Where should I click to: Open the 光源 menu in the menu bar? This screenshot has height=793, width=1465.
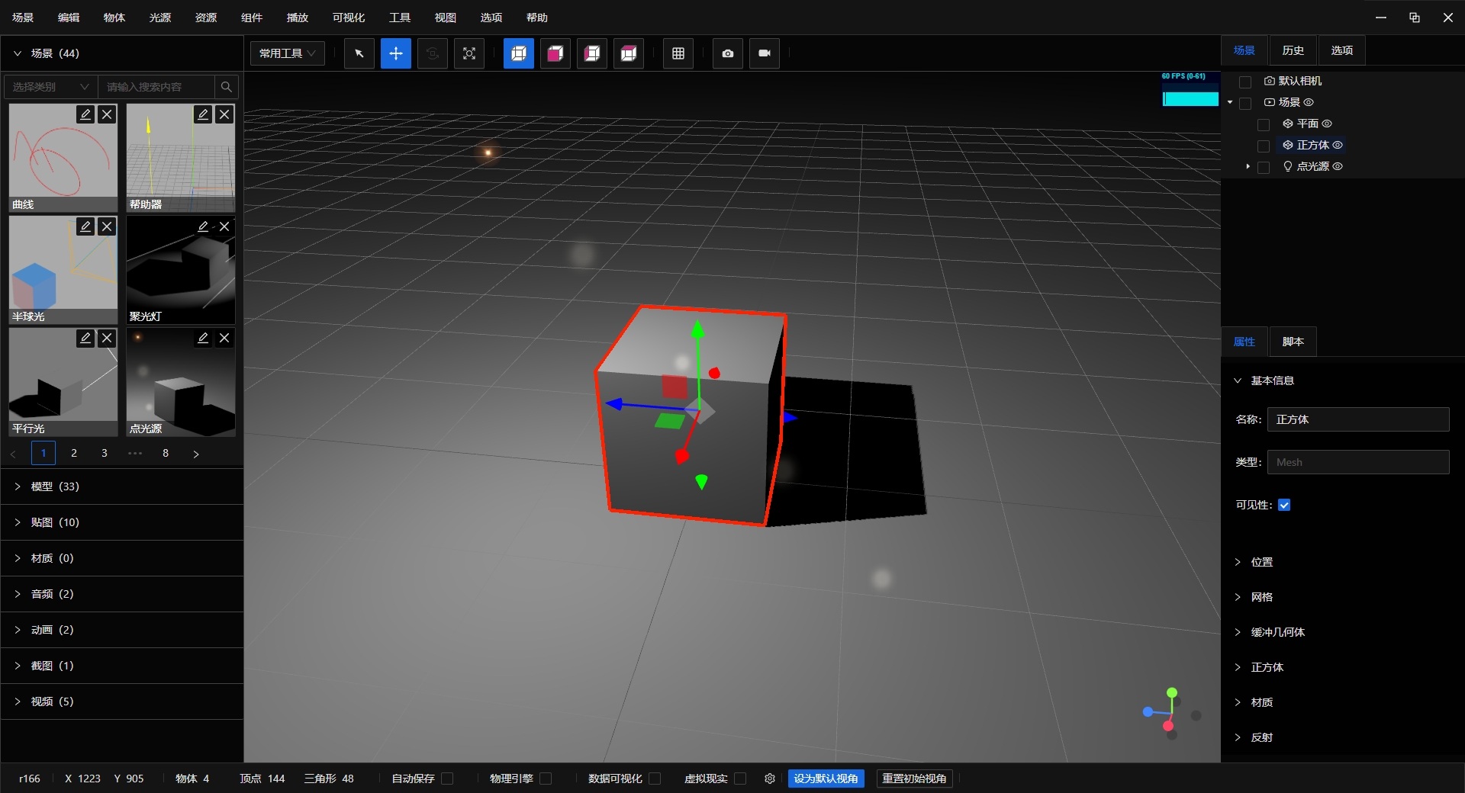[x=159, y=17]
